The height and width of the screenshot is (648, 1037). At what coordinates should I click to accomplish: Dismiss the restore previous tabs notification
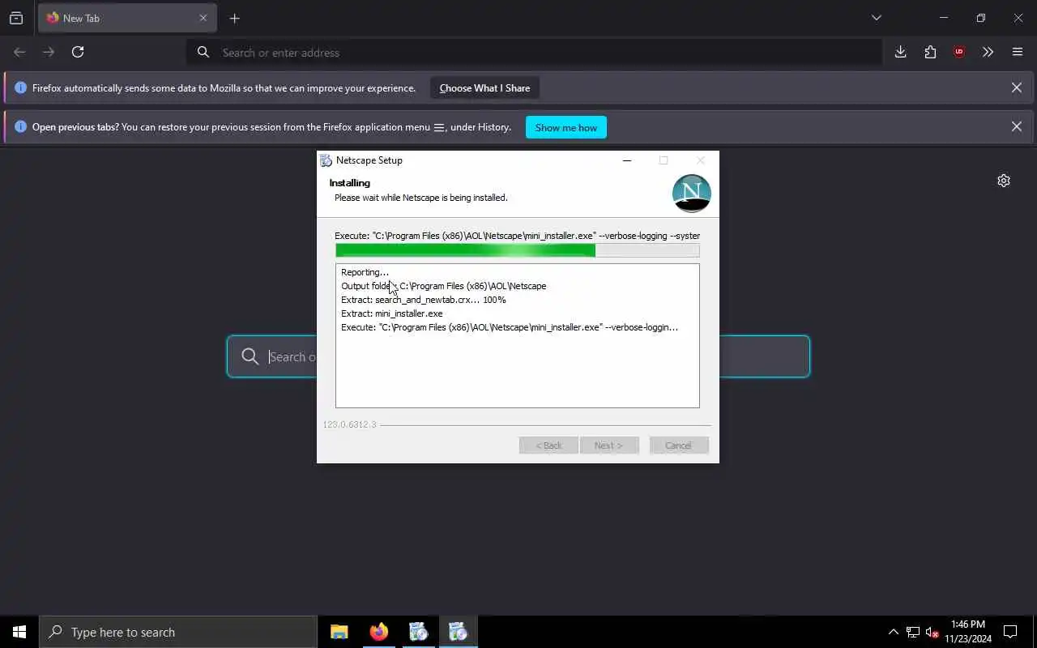(x=1017, y=126)
